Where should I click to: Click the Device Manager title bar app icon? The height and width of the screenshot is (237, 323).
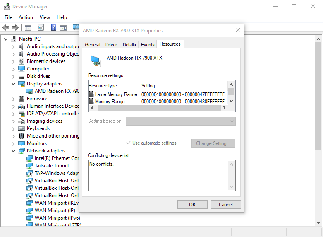pyautogui.click(x=7, y=7)
